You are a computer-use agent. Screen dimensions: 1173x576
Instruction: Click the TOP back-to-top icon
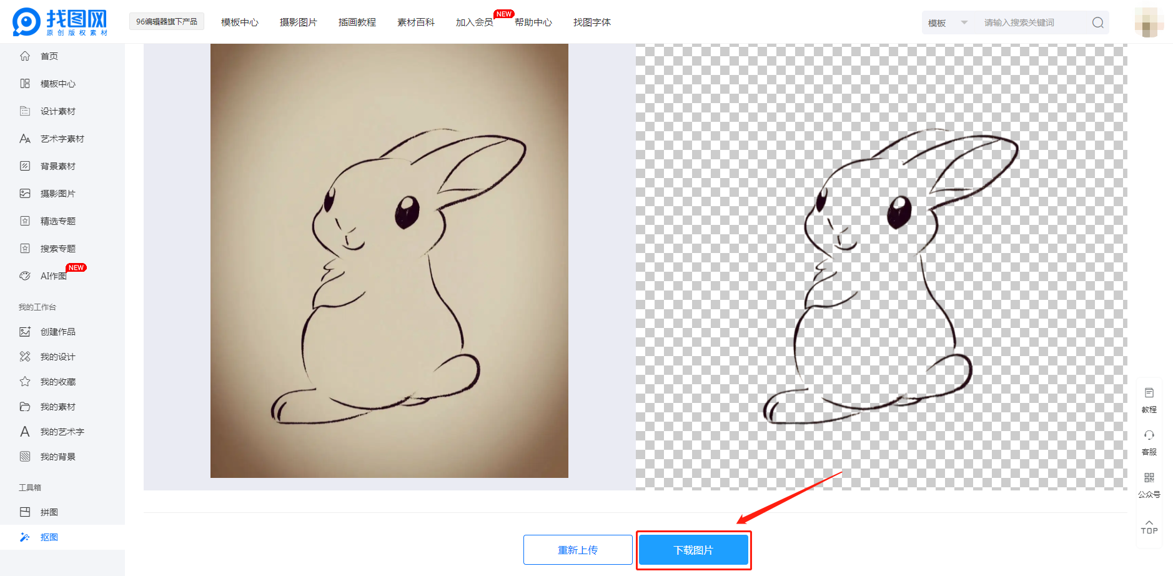point(1149,527)
